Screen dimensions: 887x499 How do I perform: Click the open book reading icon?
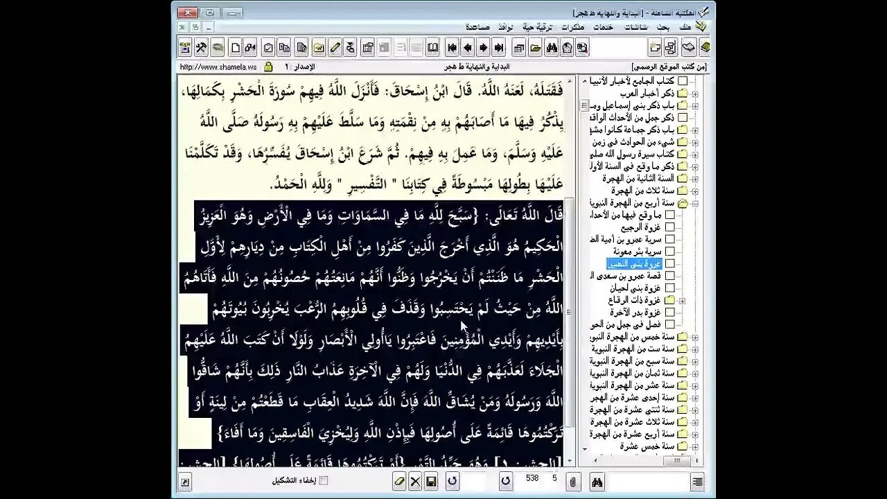click(433, 48)
